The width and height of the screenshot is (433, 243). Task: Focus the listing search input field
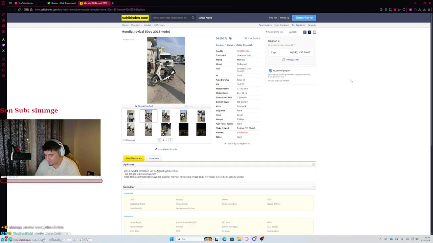[x=171, y=18]
